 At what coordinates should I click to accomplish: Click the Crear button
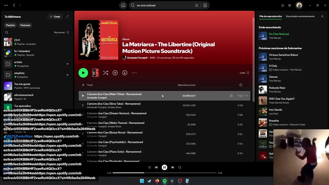55,17
